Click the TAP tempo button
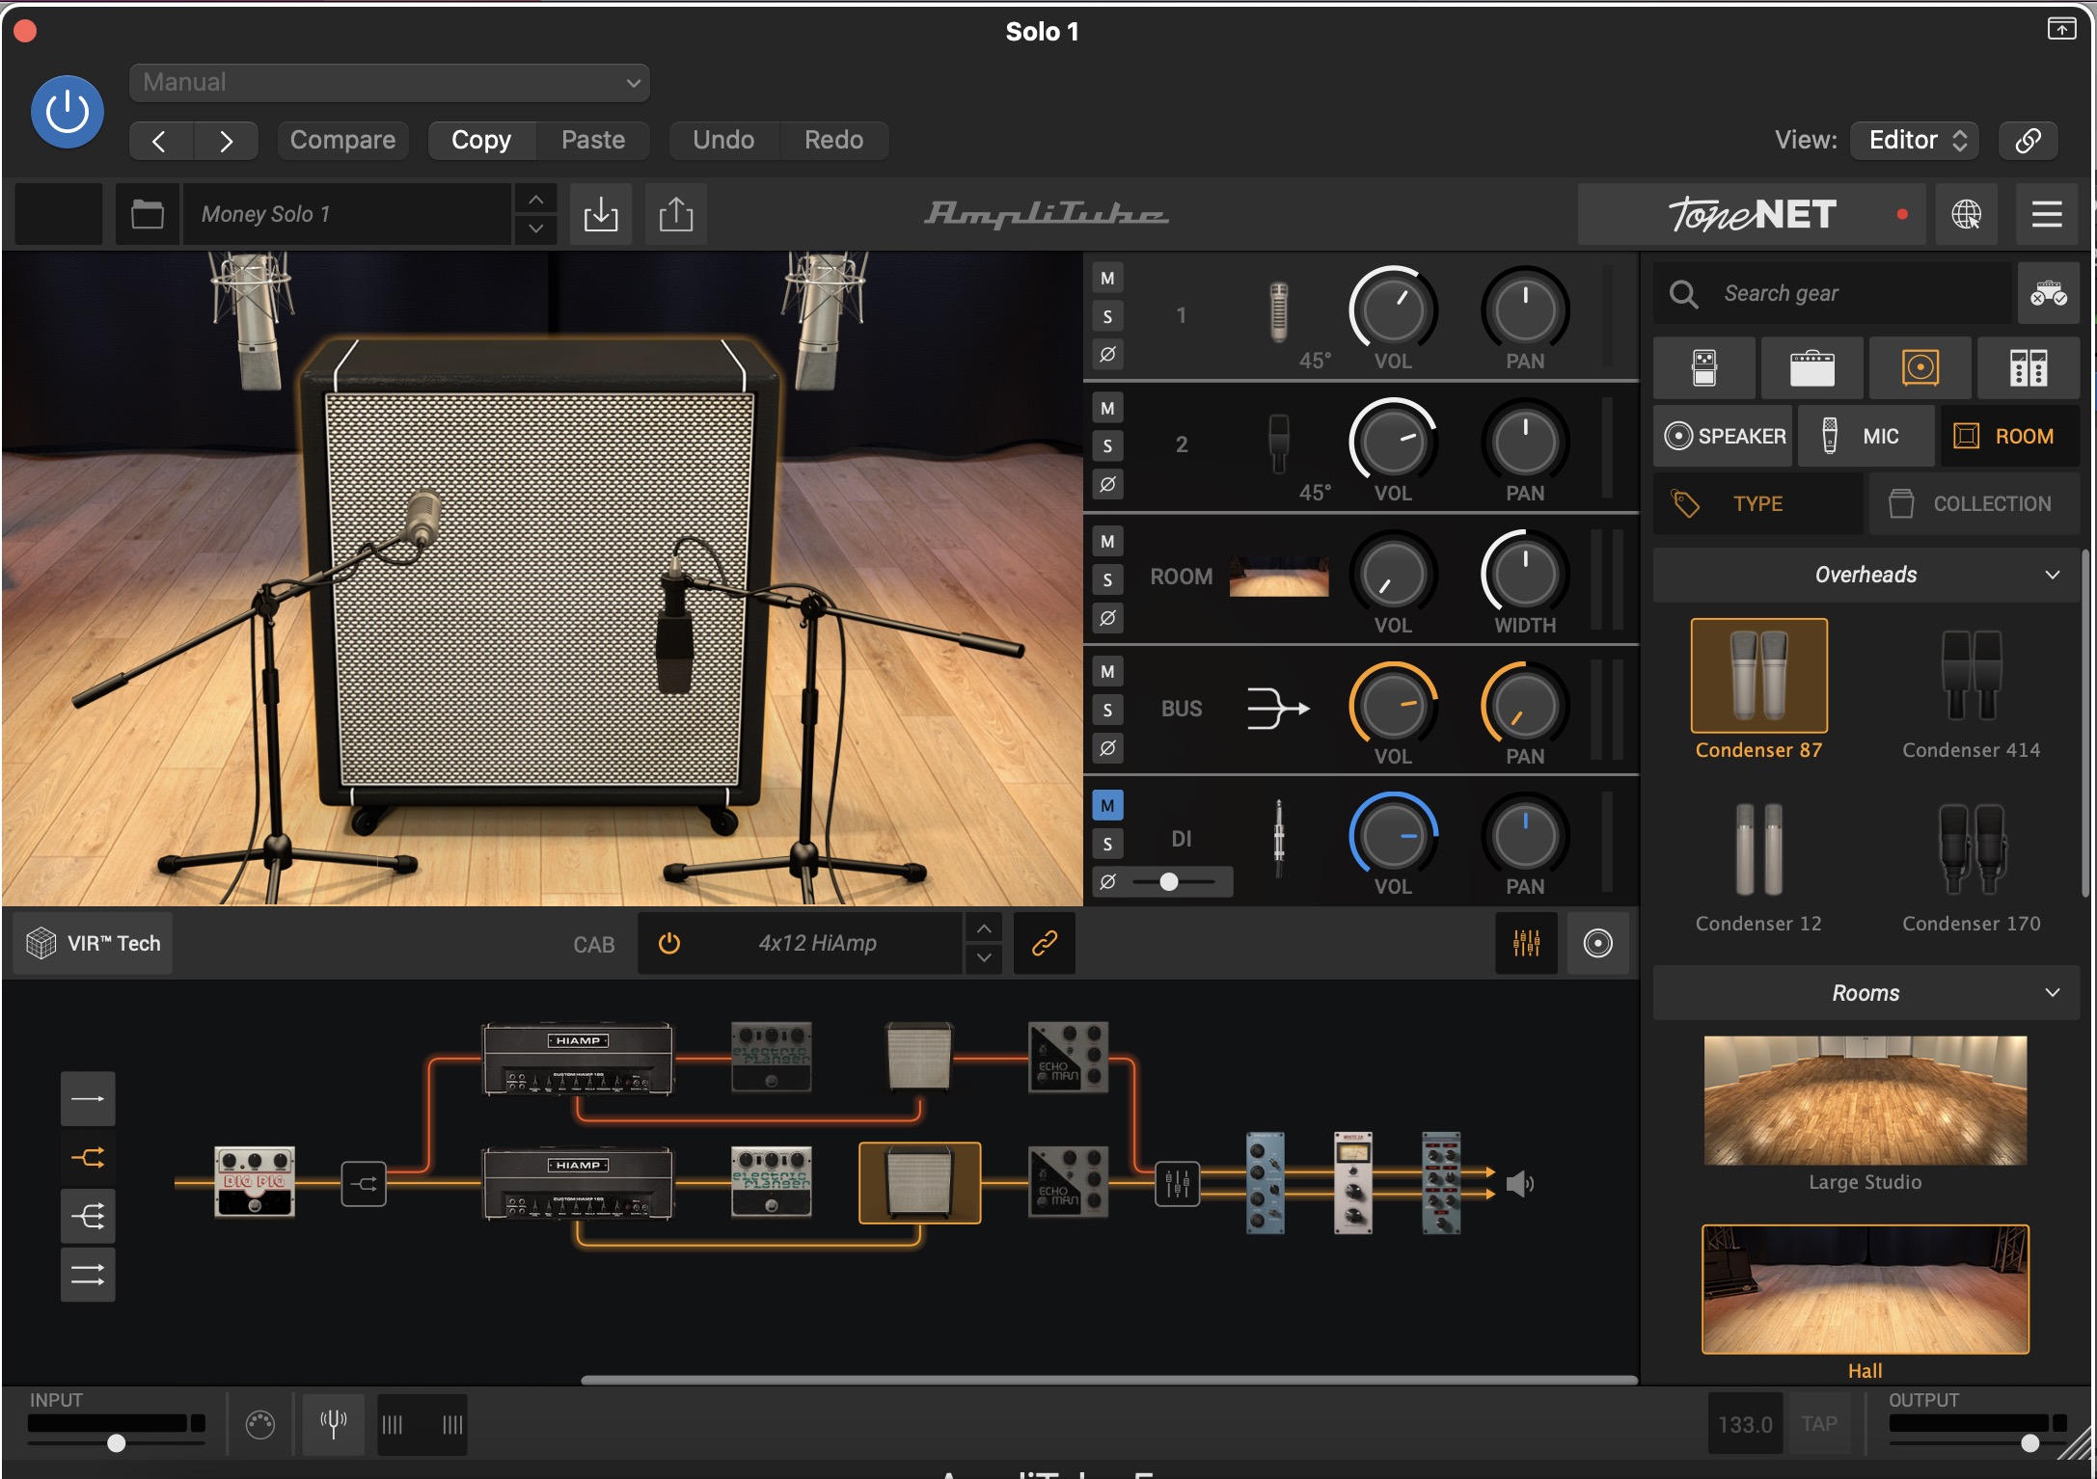 click(1818, 1424)
